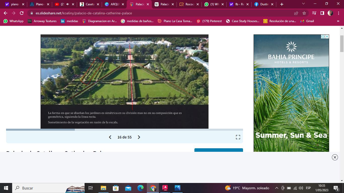This screenshot has width=344, height=193.
Task: Expand the hidden bookmarks overflow chevron
Action: click(338, 21)
